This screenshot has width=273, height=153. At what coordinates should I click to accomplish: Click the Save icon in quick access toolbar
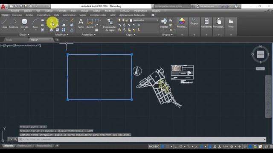21,6
